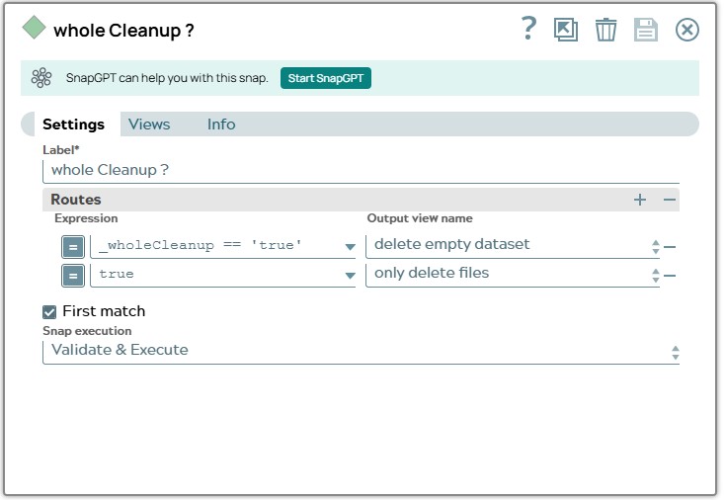The height and width of the screenshot is (500, 725).
Task: Open the Info tab
Action: click(221, 124)
